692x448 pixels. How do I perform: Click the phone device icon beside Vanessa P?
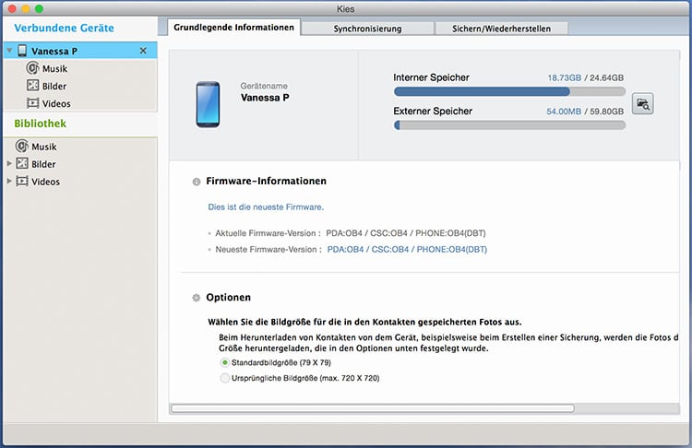(x=22, y=51)
